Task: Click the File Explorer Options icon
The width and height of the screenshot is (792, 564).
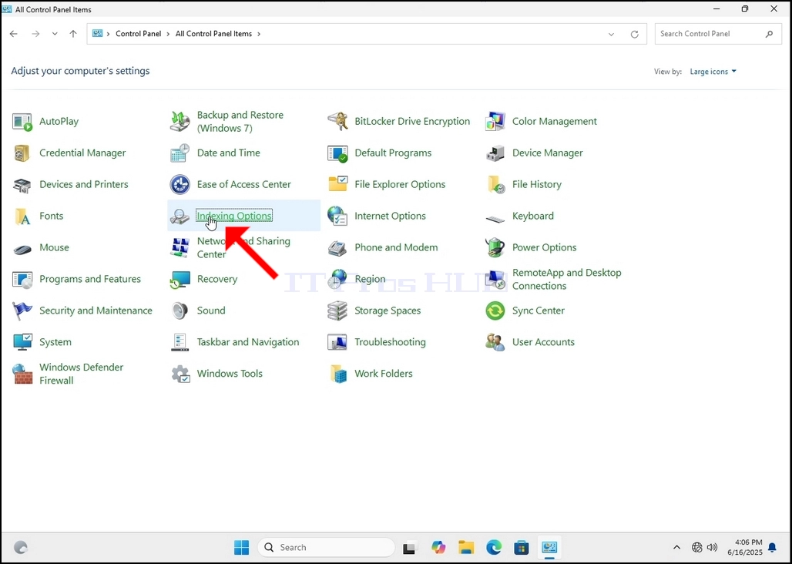Action: tap(337, 185)
